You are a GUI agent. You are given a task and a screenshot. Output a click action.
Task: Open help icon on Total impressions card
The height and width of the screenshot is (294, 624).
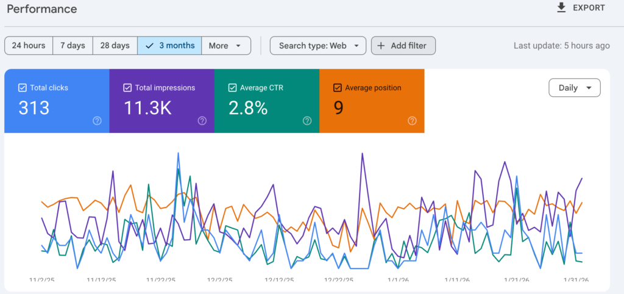[202, 121]
